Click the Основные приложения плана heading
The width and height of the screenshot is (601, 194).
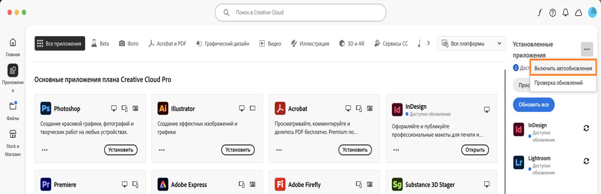(x=103, y=79)
